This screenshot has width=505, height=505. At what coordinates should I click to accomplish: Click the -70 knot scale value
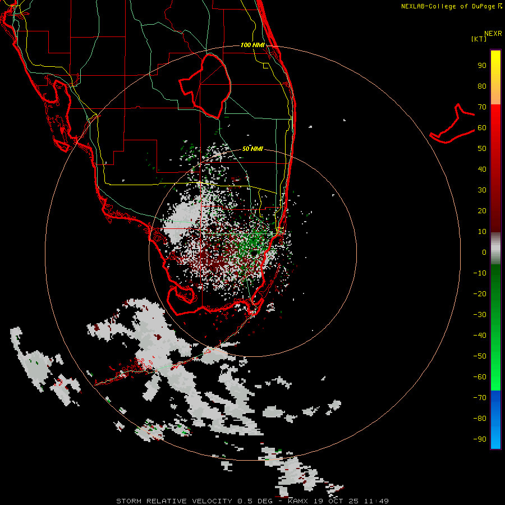pyautogui.click(x=480, y=398)
